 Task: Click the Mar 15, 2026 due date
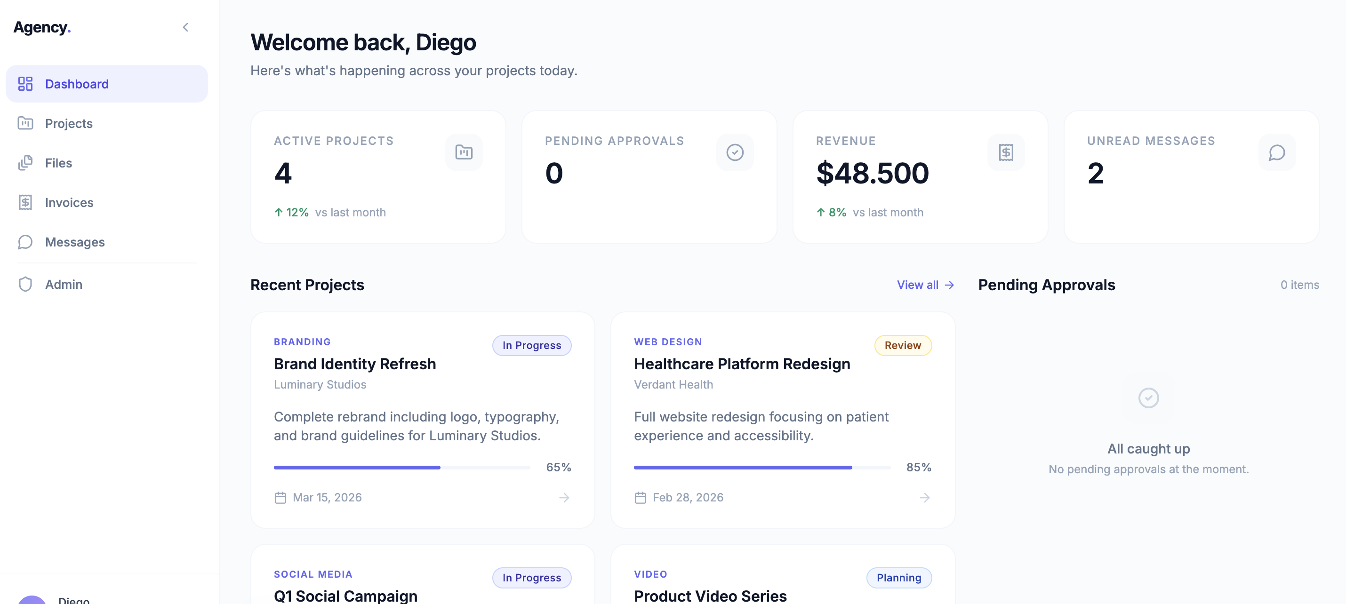327,497
